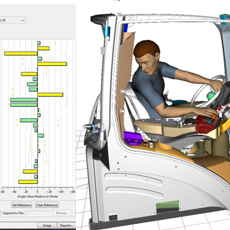230x230 pixels.
Task: Focus the Append to File path field
Action: (x=39, y=213)
